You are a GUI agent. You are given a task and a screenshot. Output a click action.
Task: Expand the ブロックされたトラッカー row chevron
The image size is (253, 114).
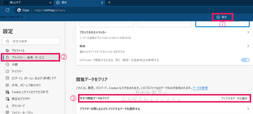pos(248,32)
